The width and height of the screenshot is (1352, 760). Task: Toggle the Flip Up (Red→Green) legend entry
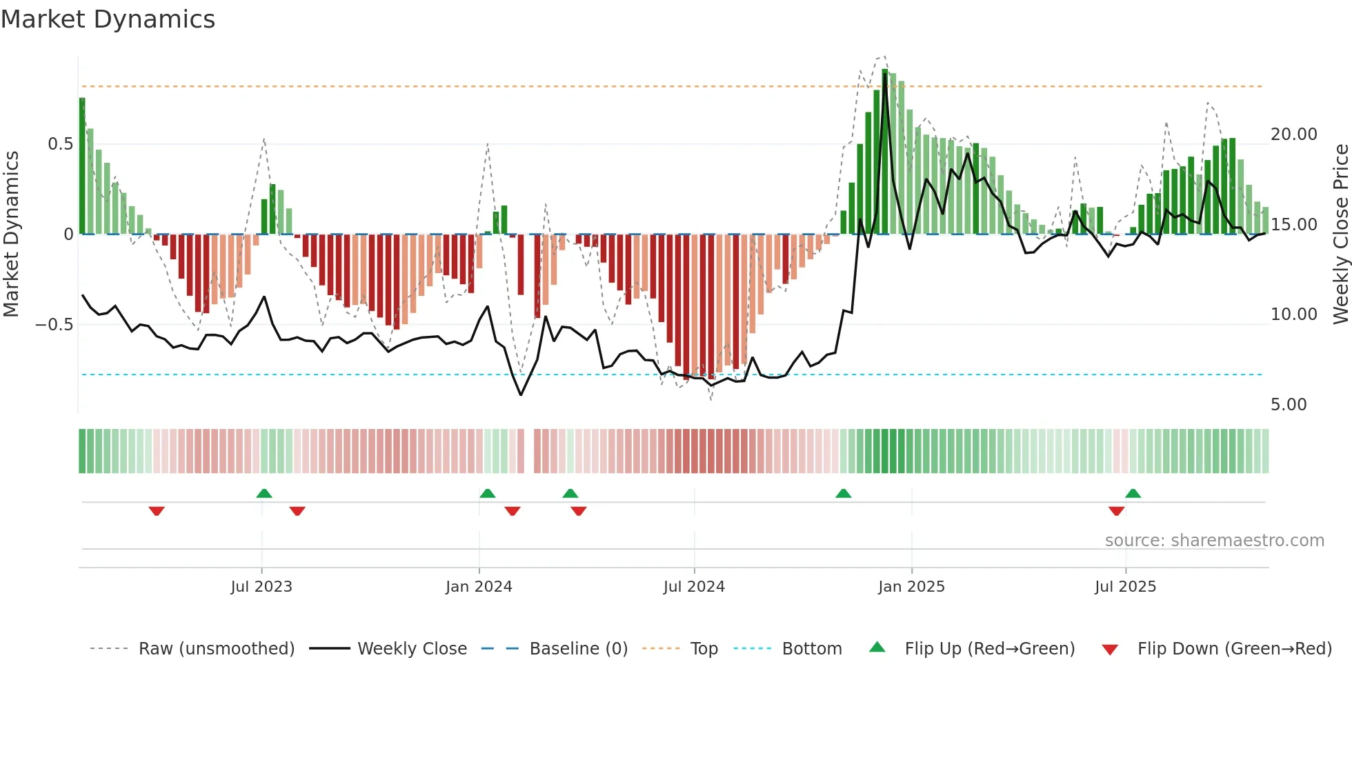[971, 648]
